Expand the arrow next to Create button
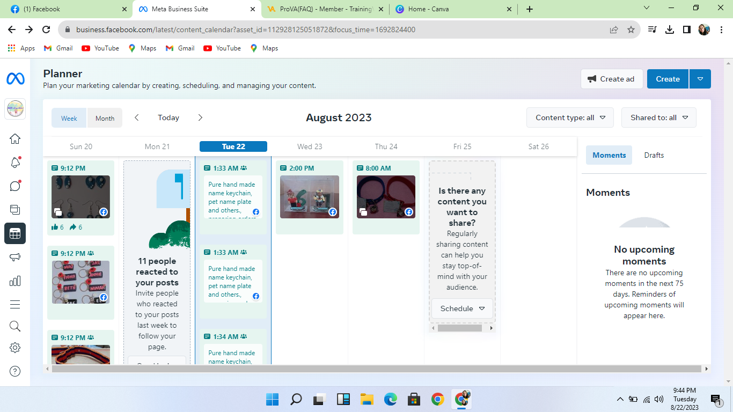The height and width of the screenshot is (412, 733). (700, 79)
